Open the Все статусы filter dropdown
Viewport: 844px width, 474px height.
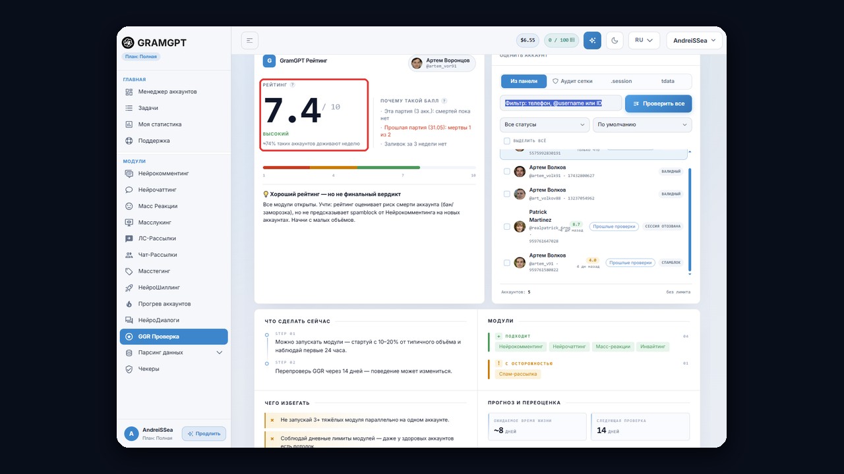click(x=545, y=124)
